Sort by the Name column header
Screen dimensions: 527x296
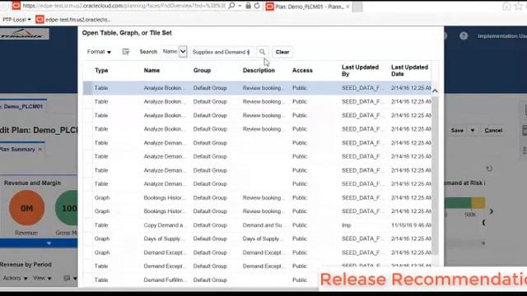coord(152,71)
